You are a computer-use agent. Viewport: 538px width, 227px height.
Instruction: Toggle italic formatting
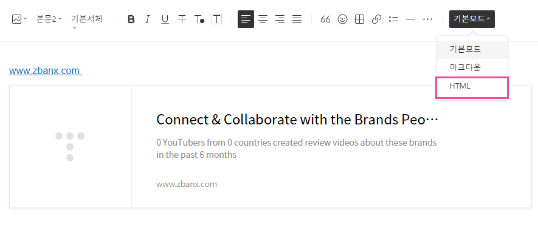pyautogui.click(x=148, y=19)
